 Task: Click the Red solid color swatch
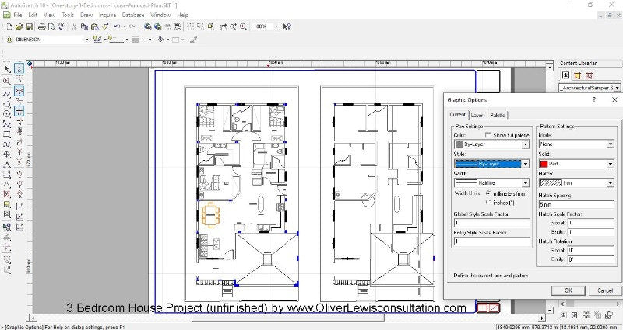pos(545,164)
